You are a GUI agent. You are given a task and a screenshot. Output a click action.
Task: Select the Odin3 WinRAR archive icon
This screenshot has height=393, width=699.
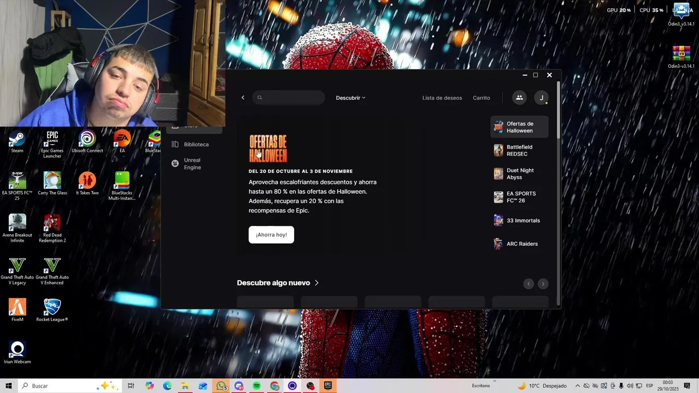[x=682, y=57]
